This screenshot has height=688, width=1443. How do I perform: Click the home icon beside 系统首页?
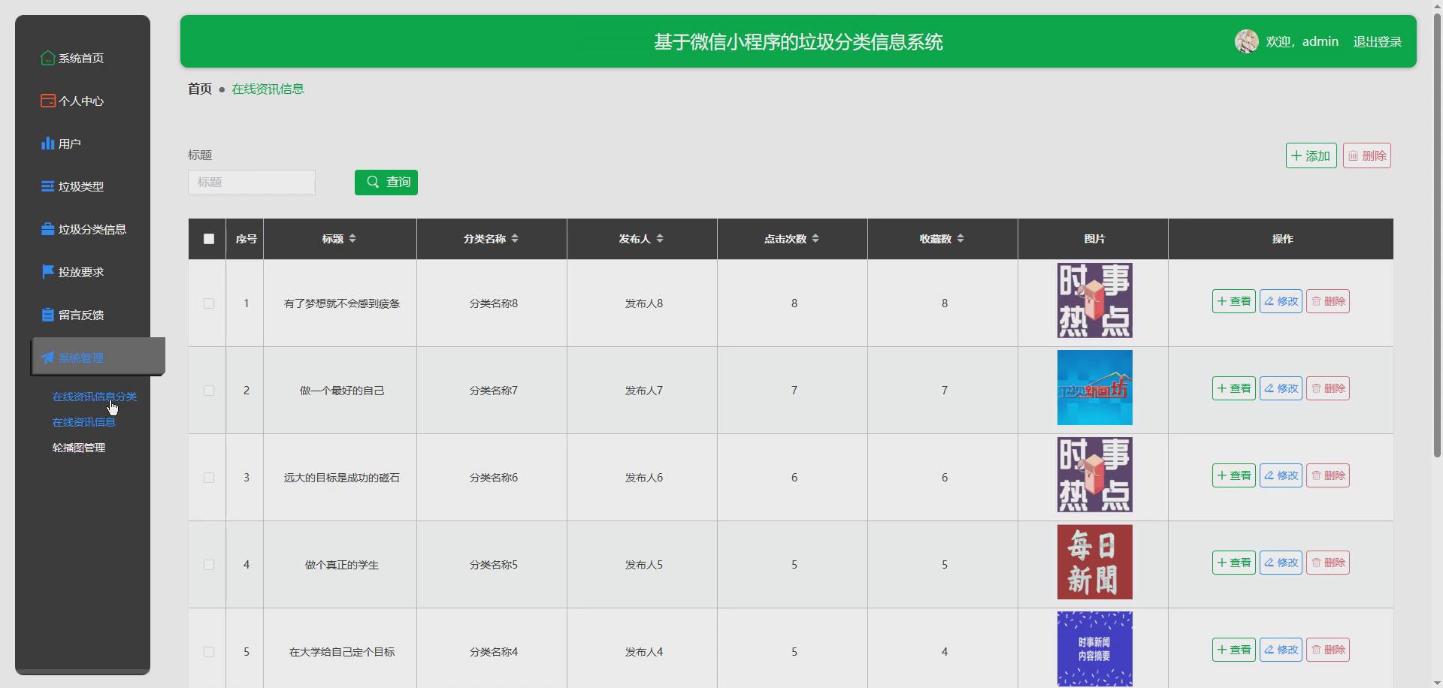tap(47, 58)
